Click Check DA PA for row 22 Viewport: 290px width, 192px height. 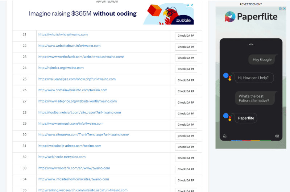click(x=186, y=47)
